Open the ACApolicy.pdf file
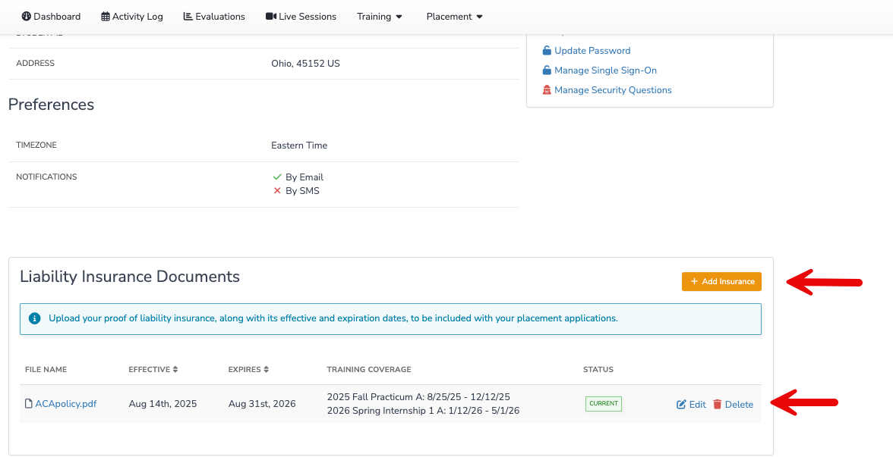893x457 pixels. 66,404
